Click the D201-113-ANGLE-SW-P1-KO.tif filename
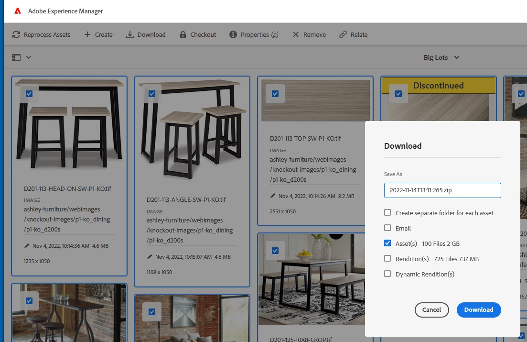The width and height of the screenshot is (527, 342). click(x=186, y=199)
